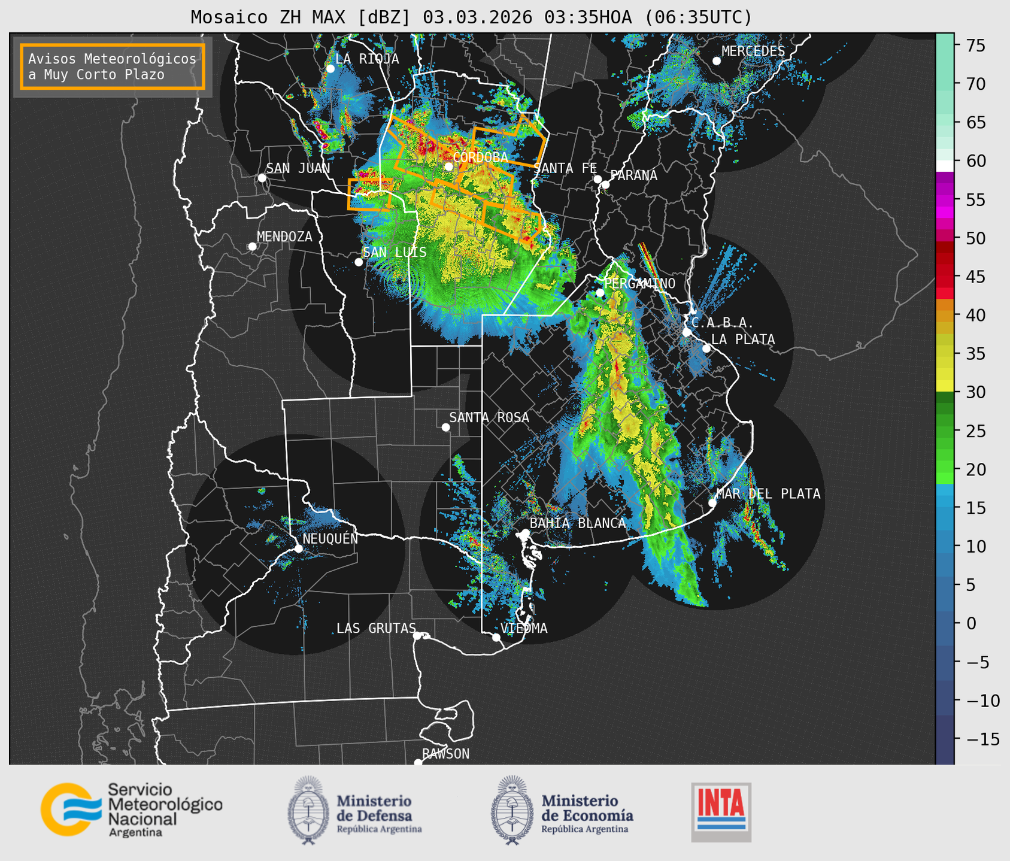Screen dimensions: 1010x861
Task: Click the Avisos Meteorológicos a Muy Corto Plazo legend
Action: tap(113, 66)
